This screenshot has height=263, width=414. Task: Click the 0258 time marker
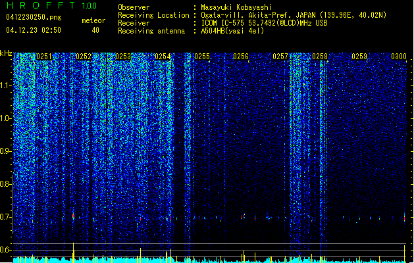pyautogui.click(x=320, y=57)
